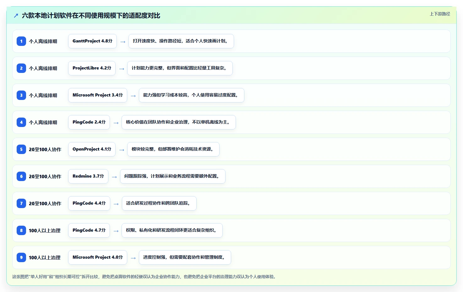Image resolution: width=463 pixels, height=292 pixels.
Task: Click the note 模块较完整，但部署维护会消耗技术资源
Action: point(173,149)
